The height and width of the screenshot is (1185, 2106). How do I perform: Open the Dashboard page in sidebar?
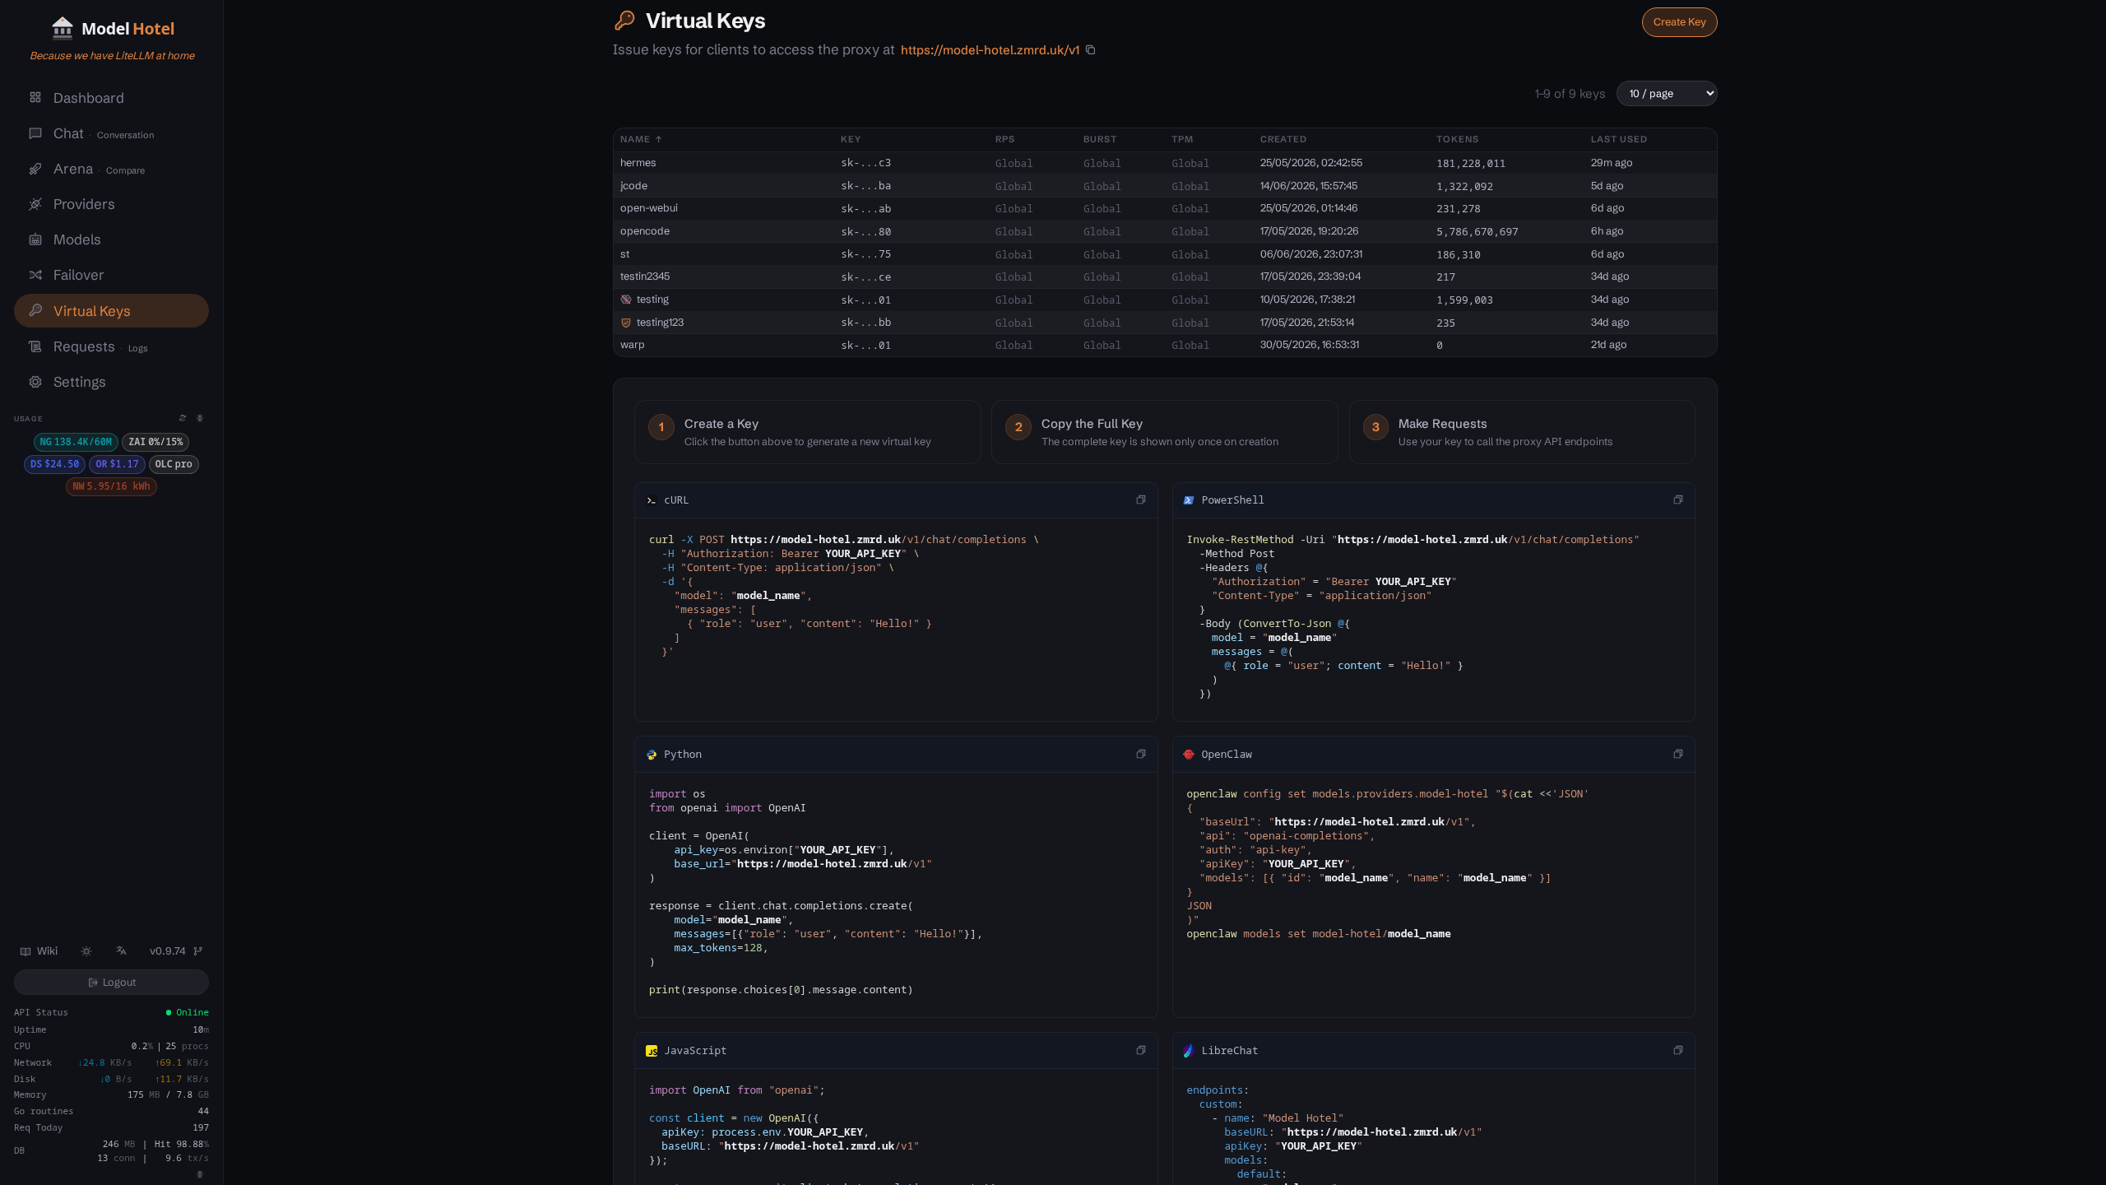coord(111,98)
